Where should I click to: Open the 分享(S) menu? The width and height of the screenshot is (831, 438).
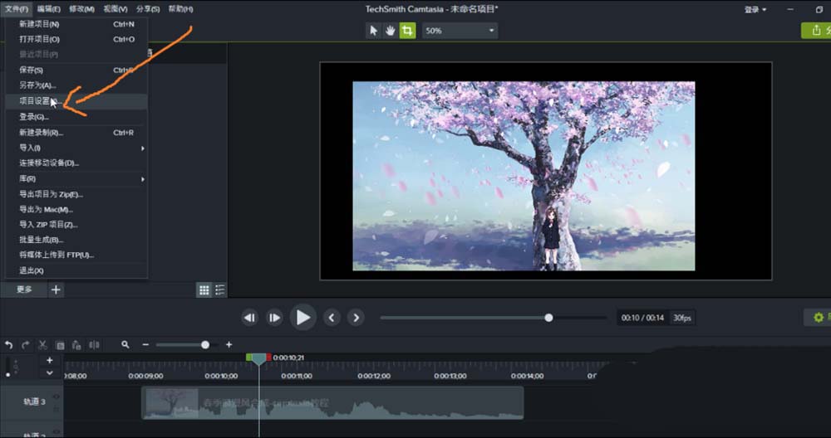point(148,9)
